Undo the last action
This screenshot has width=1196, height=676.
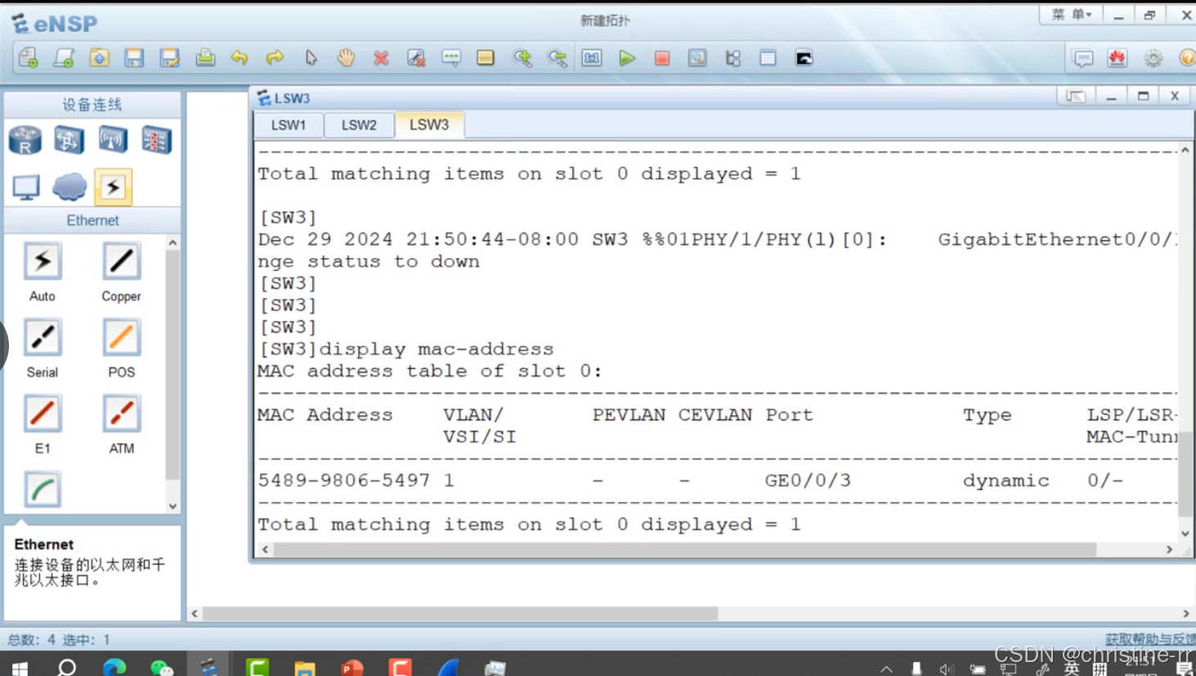pos(240,58)
